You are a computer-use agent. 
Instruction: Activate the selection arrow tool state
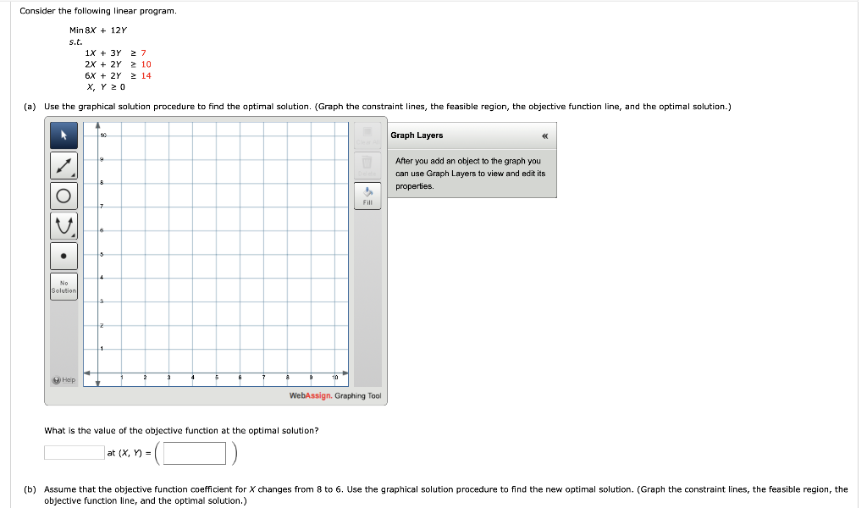click(x=64, y=135)
